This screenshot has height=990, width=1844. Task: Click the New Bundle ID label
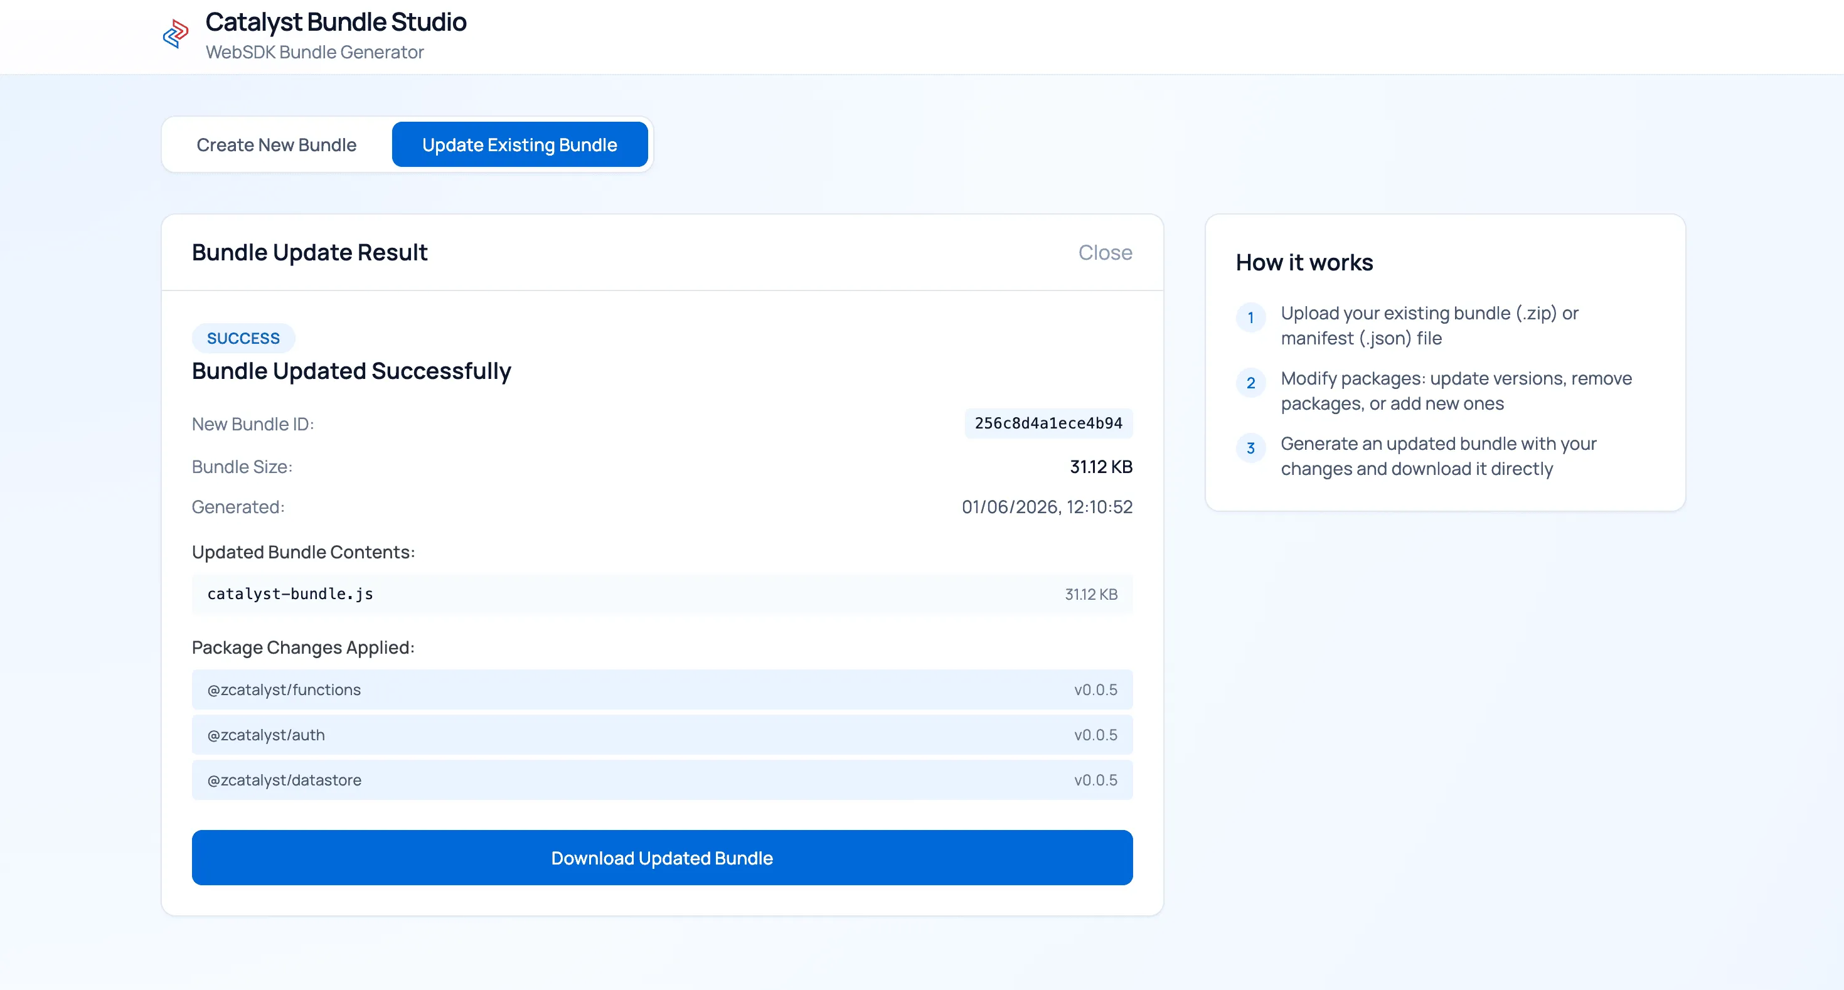point(253,423)
